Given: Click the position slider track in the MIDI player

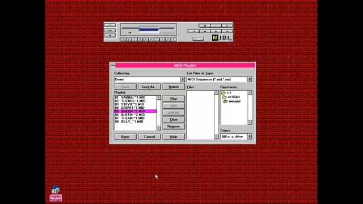Looking at the screenshot, I should [x=148, y=28].
